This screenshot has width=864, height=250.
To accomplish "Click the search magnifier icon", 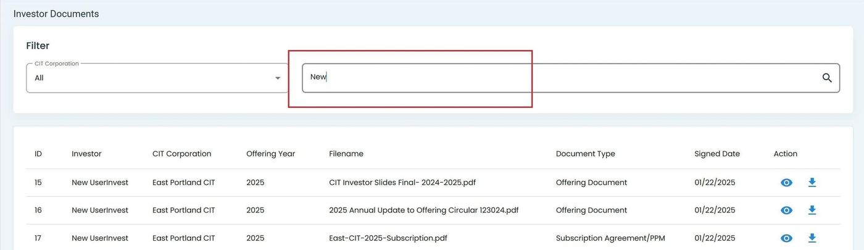I will coord(827,78).
